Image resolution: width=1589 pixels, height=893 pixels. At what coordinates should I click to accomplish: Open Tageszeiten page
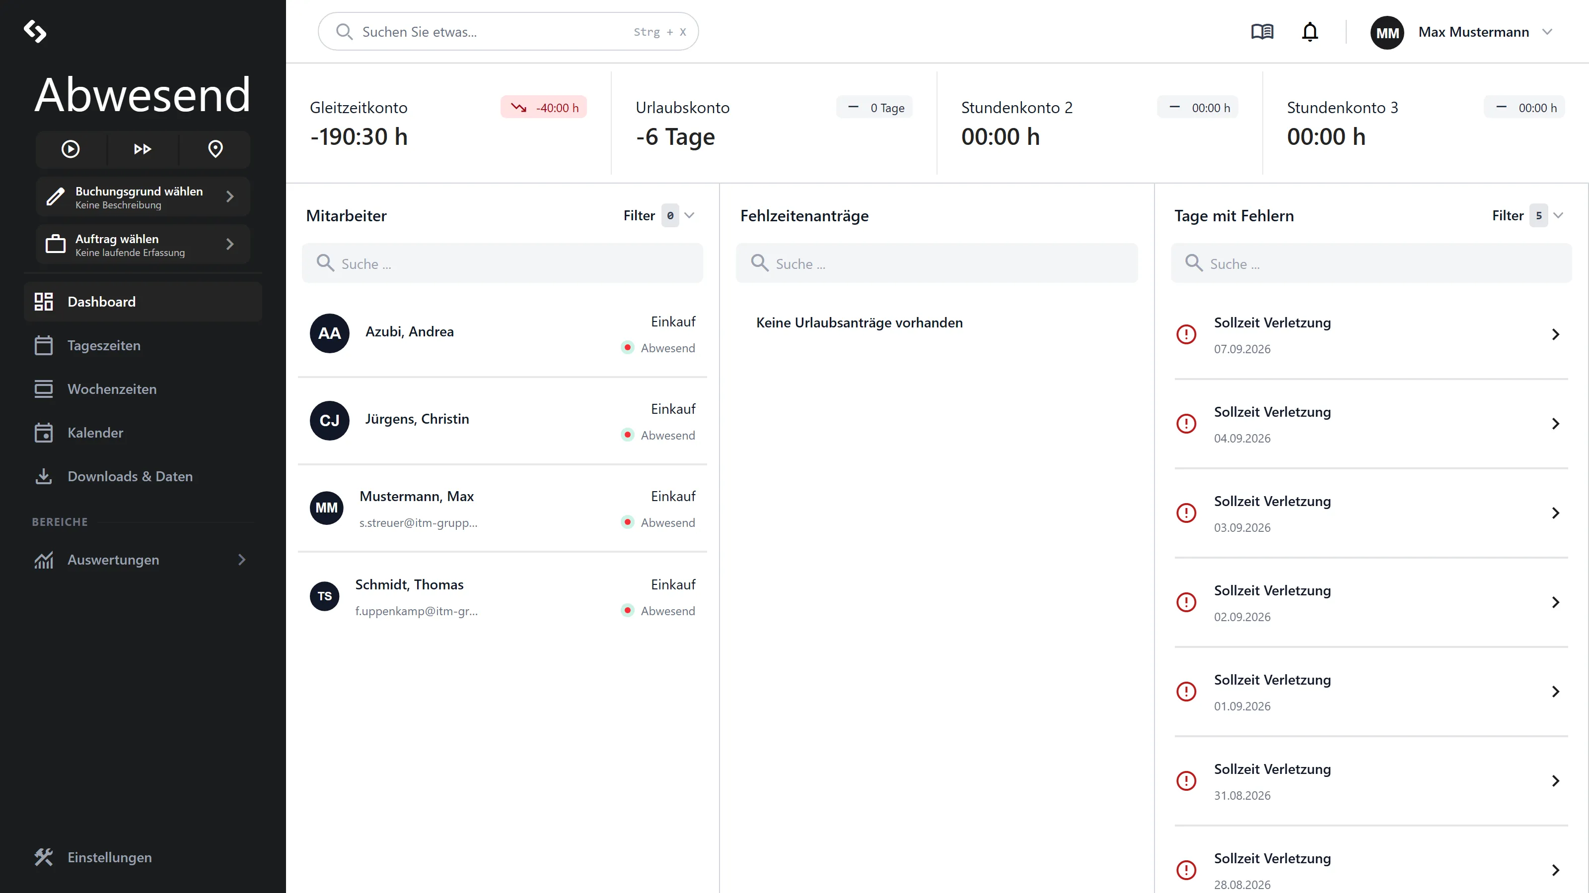point(143,345)
